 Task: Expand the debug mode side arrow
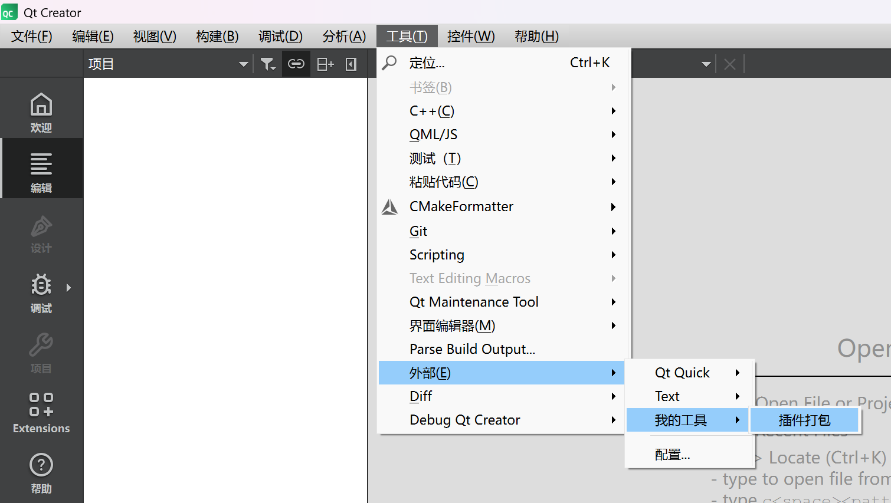click(69, 288)
